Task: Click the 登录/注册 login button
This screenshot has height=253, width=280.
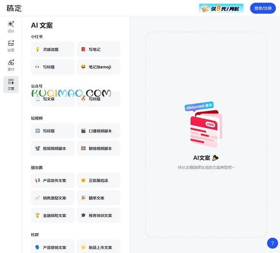Action: 263,8
